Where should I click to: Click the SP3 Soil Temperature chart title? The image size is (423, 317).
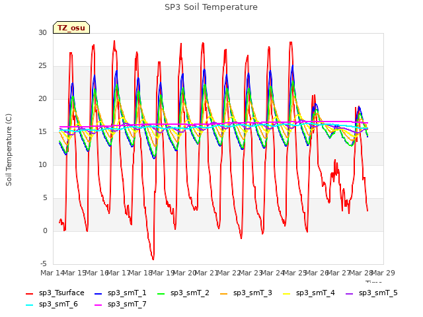click(211, 7)
